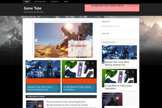Click the Ad Injection test advert banner

click(112, 8)
